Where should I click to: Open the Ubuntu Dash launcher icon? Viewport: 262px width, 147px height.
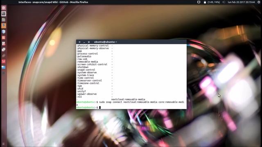pyautogui.click(x=4, y=8)
